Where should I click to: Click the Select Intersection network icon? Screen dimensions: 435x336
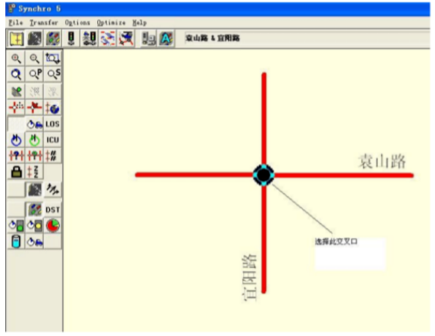click(126, 39)
